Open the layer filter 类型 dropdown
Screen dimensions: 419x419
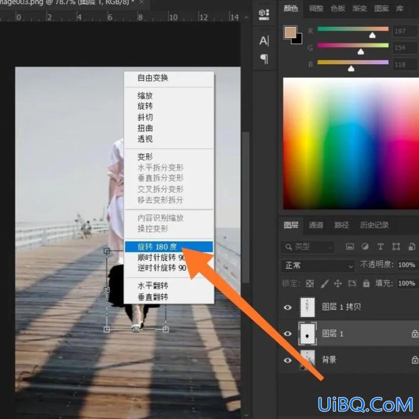point(307,247)
